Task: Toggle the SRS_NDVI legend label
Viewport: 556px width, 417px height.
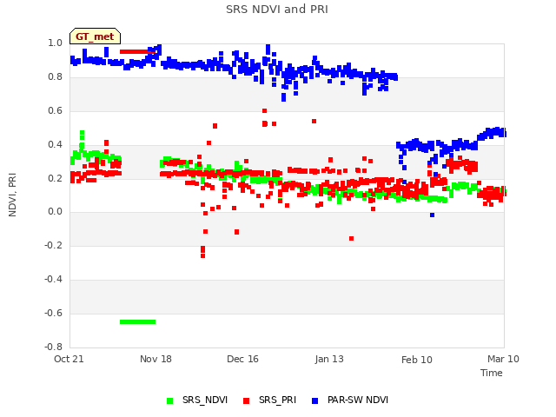Action: tap(205, 400)
